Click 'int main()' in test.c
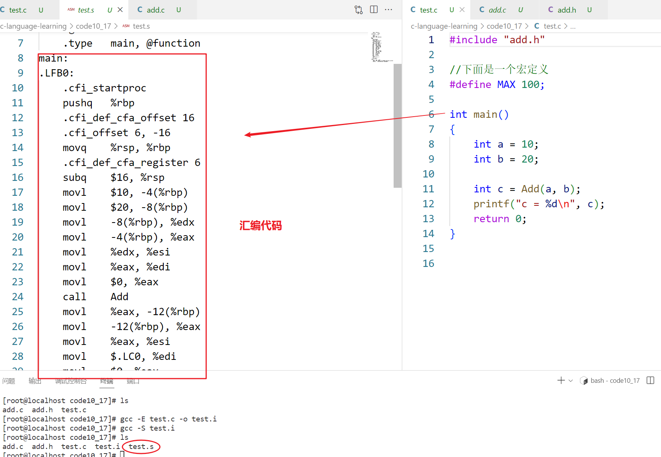The width and height of the screenshot is (661, 457). (x=479, y=114)
